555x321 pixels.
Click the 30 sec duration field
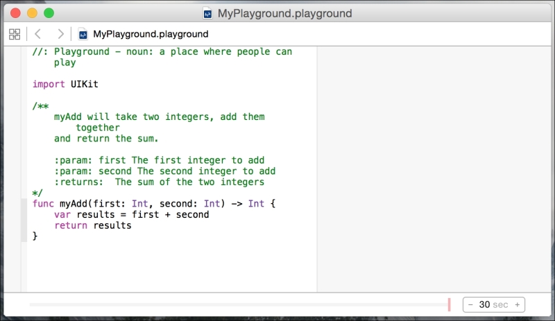click(x=493, y=304)
